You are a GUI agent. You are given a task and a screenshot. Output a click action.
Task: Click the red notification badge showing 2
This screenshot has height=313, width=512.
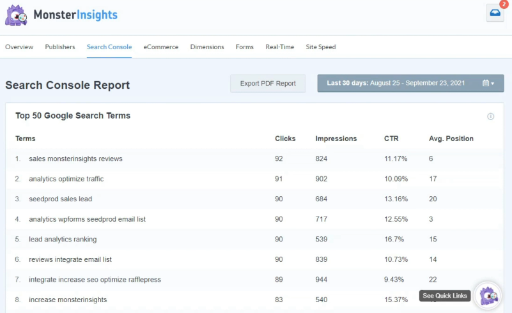502,4
